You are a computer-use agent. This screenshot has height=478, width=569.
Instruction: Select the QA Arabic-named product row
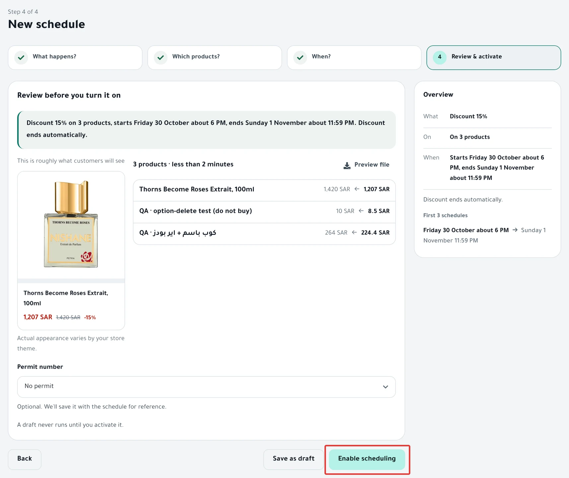click(264, 234)
